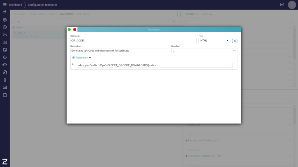Viewport: 298px width, 167px height.
Task: Click the plug icon in sidebar
Action: [x=5, y=12]
